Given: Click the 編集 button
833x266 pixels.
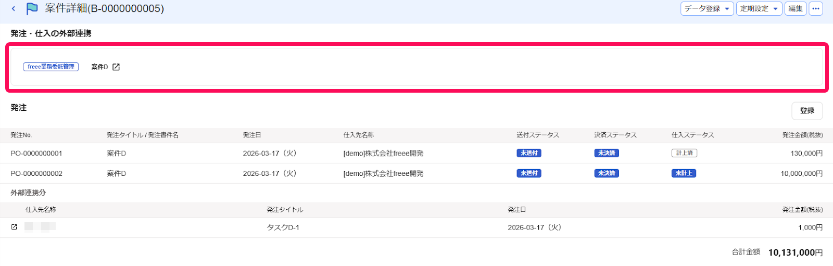Looking at the screenshot, I should (x=796, y=8).
